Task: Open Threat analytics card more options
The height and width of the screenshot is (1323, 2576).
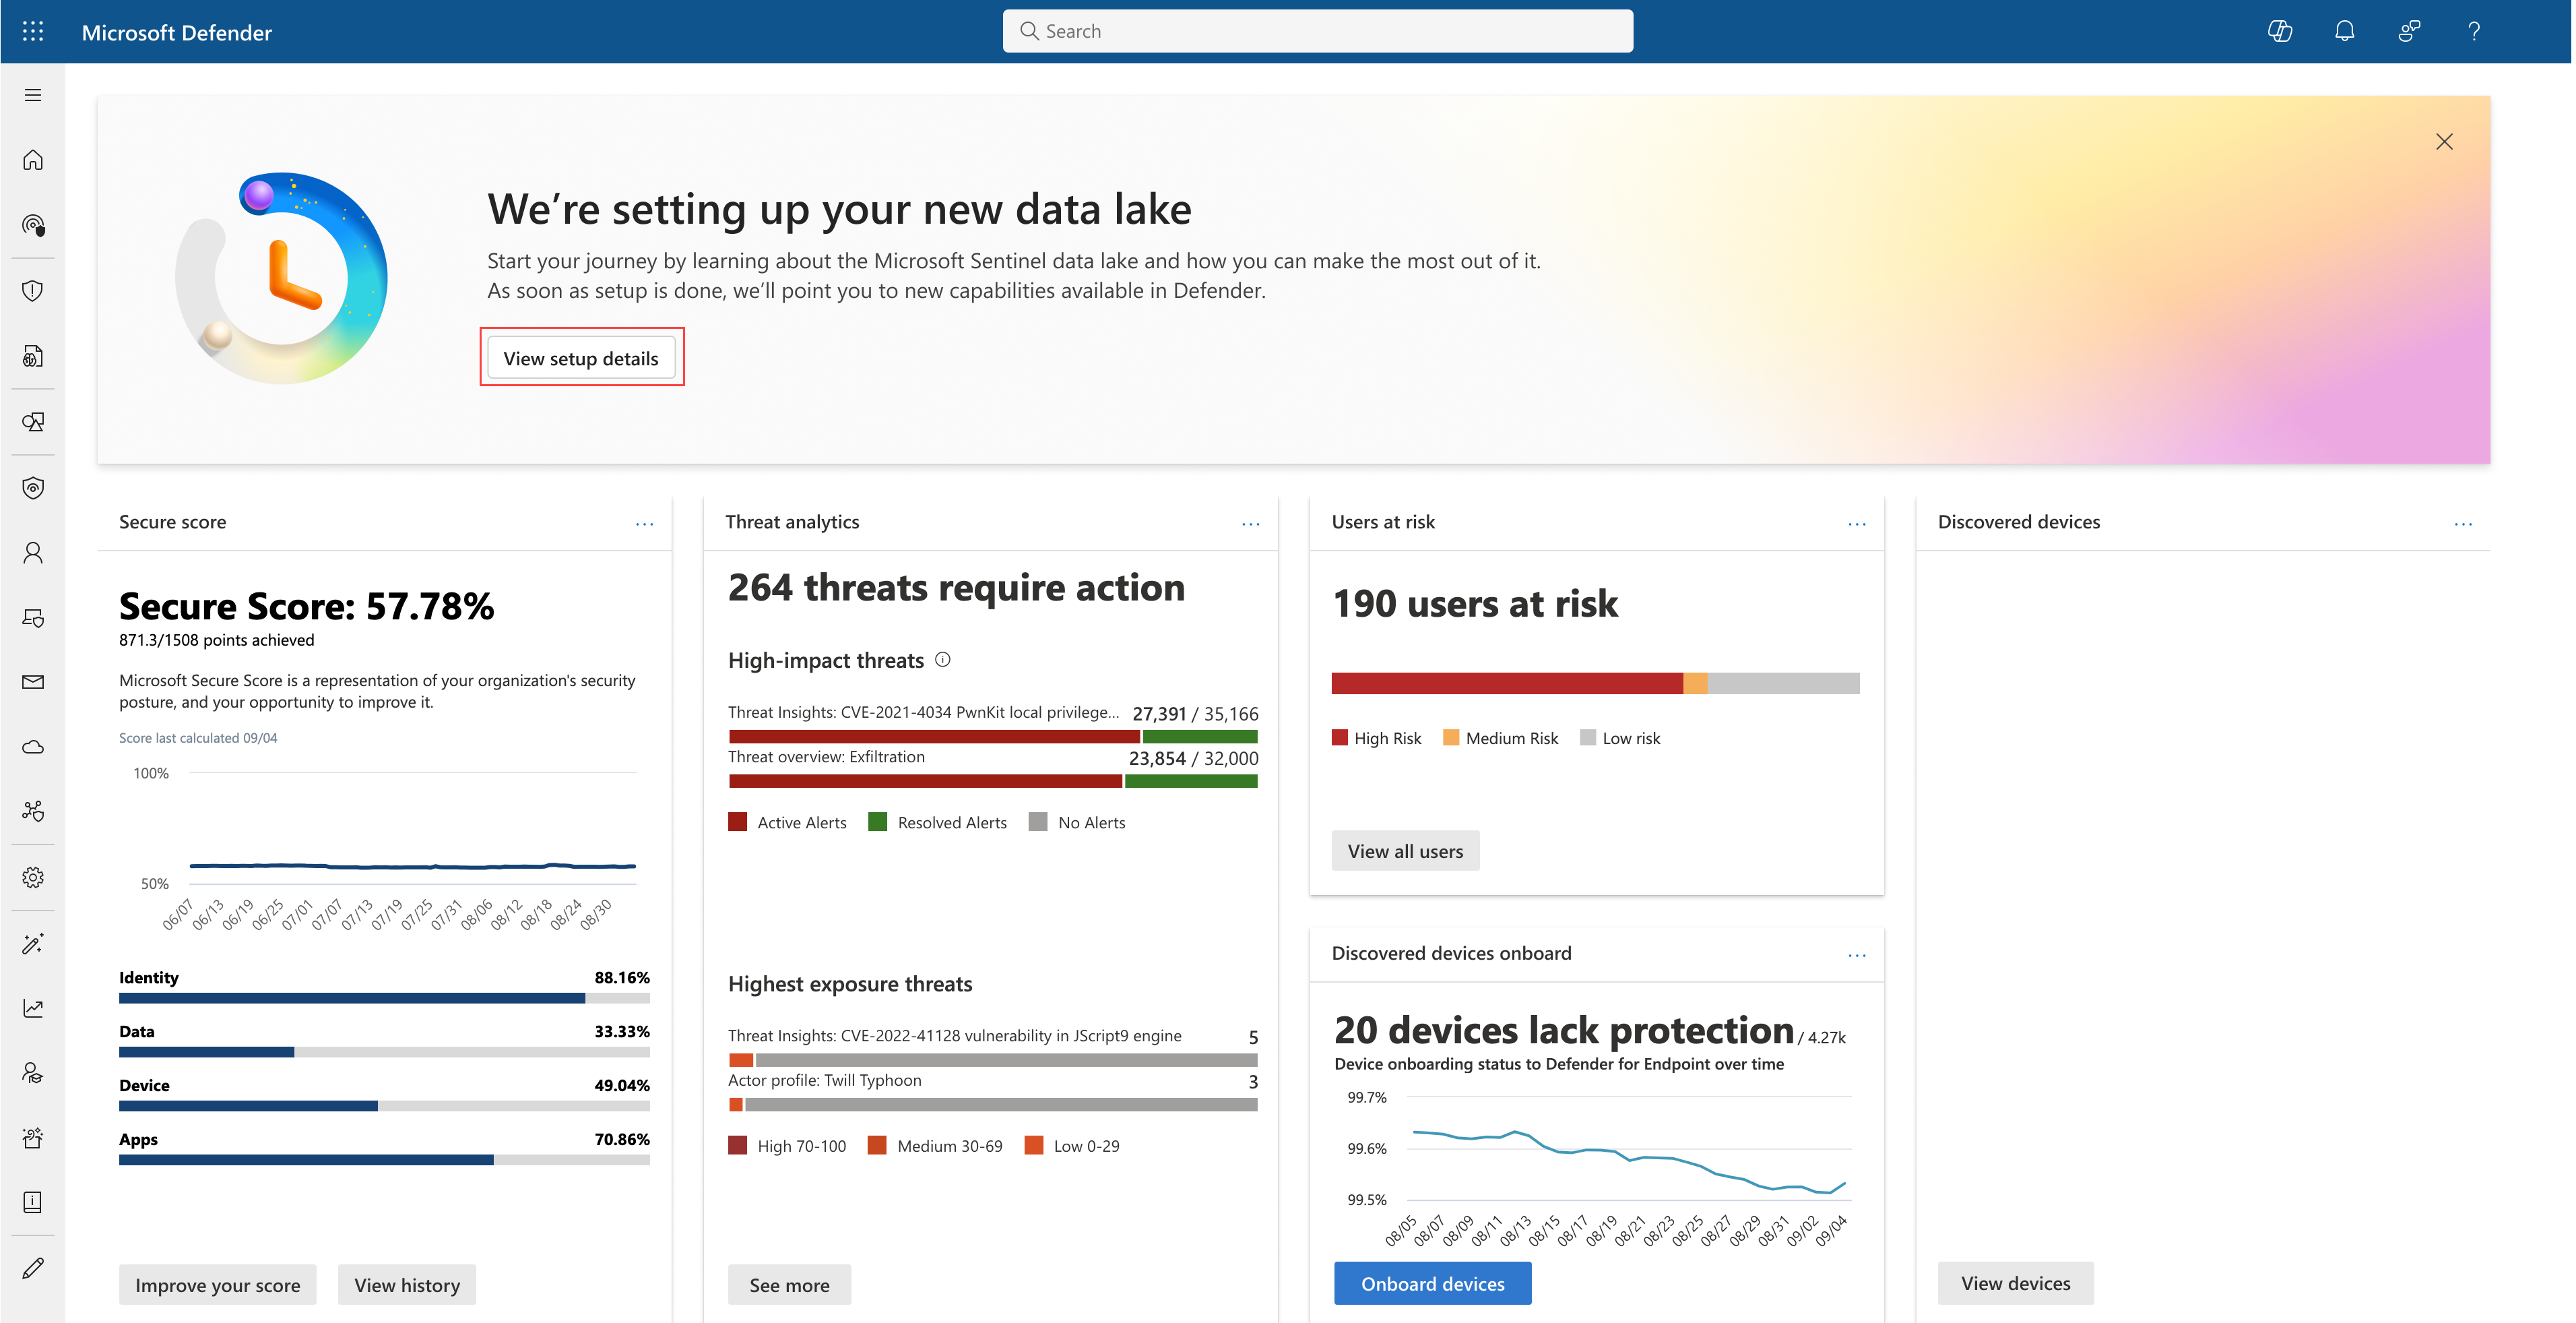Action: (1250, 524)
